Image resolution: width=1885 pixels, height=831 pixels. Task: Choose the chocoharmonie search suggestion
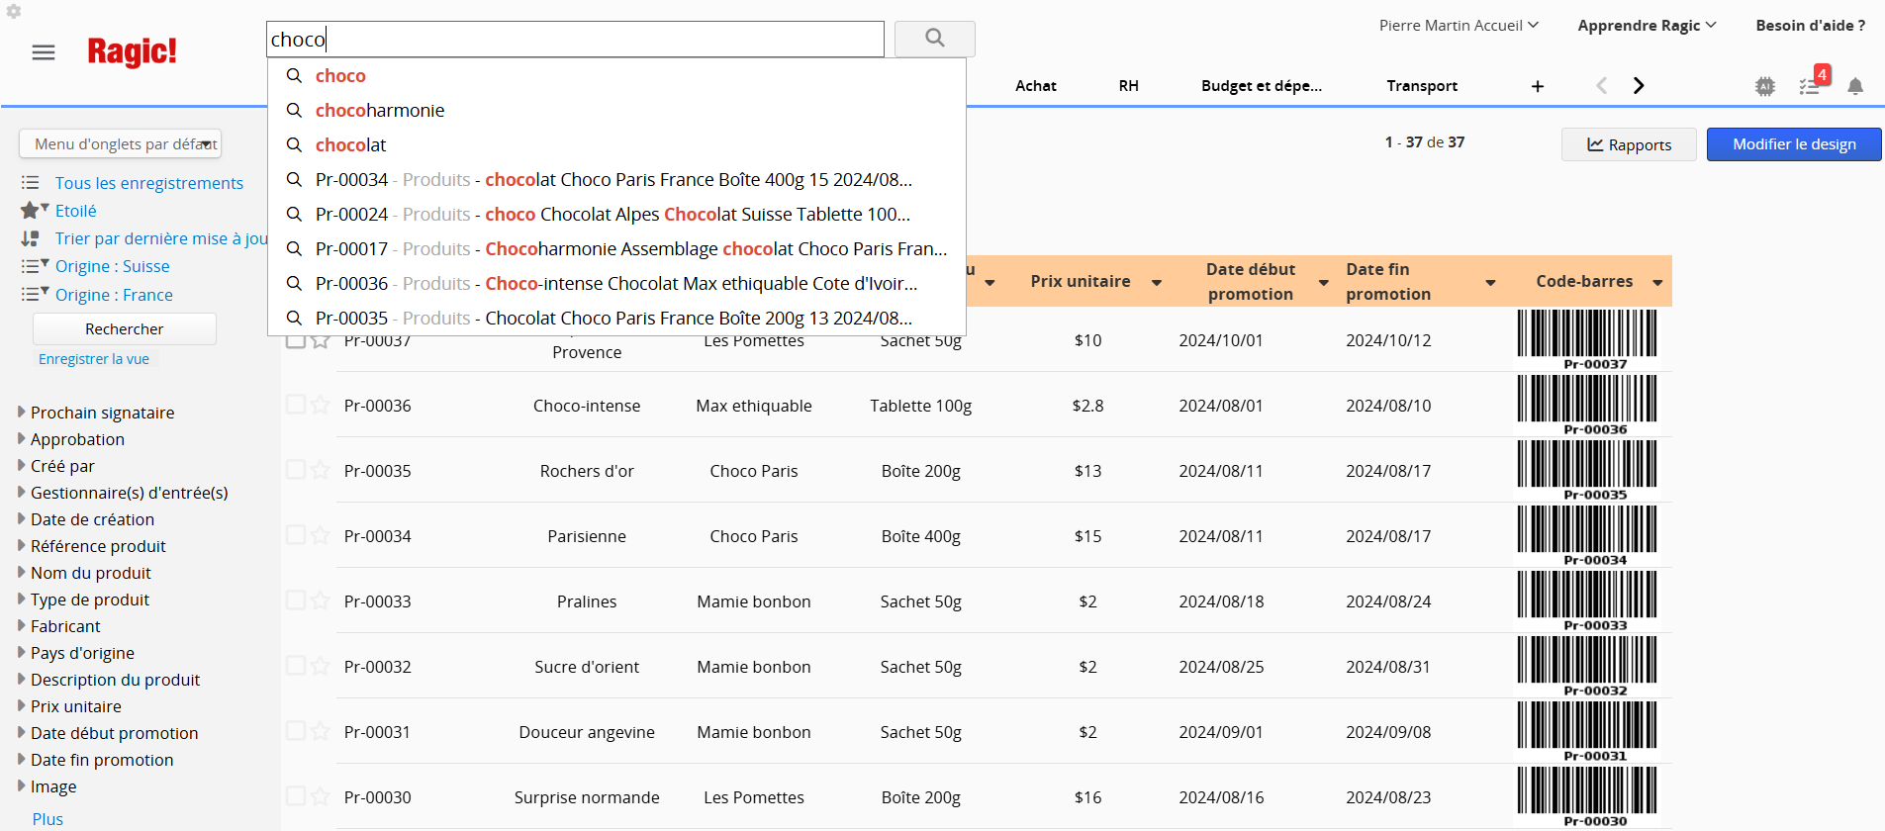(x=380, y=111)
